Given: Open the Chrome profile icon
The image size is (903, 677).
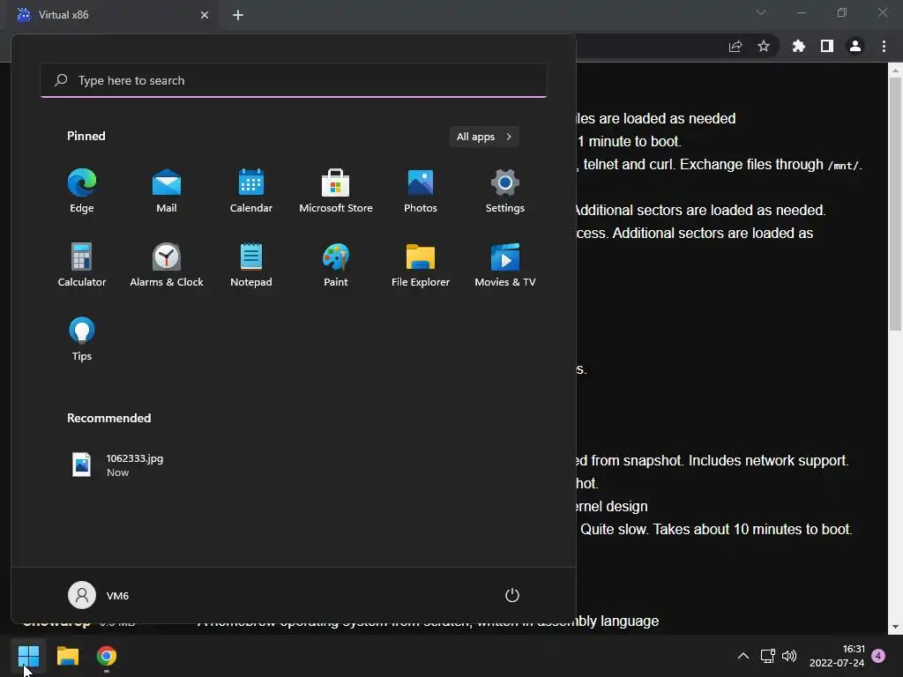Looking at the screenshot, I should [855, 46].
